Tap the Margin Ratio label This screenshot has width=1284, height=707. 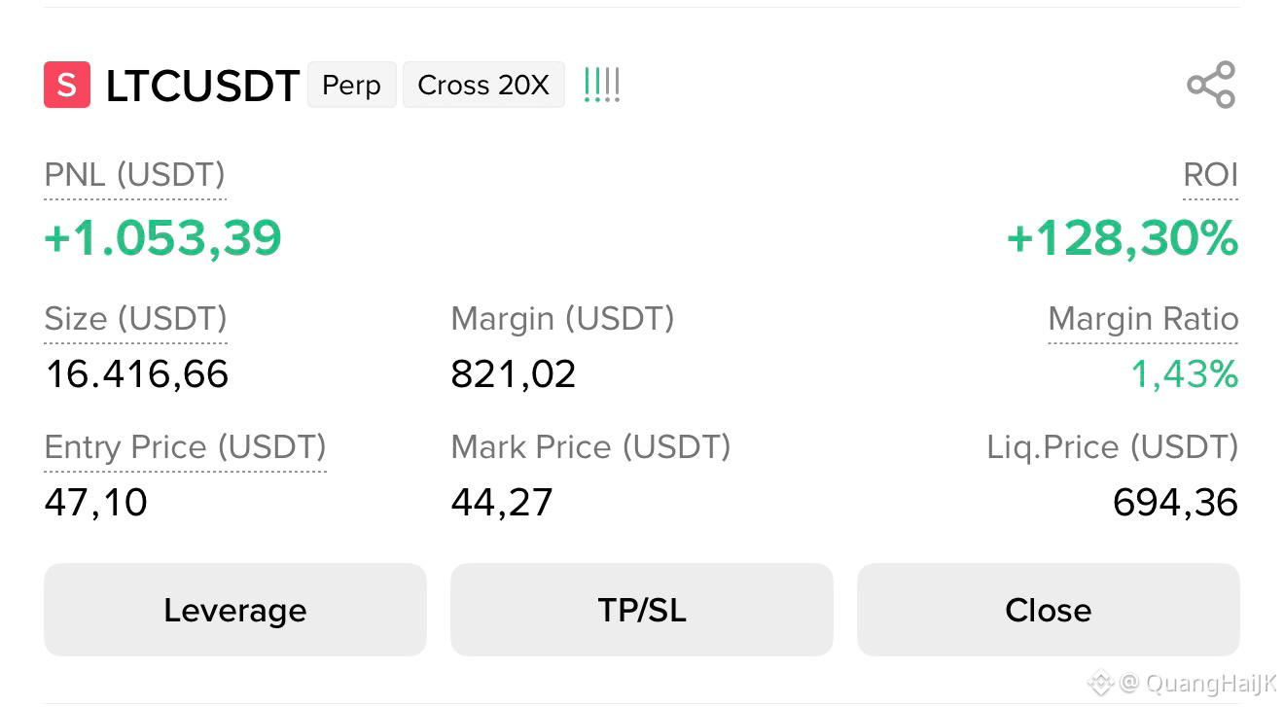(x=1143, y=319)
